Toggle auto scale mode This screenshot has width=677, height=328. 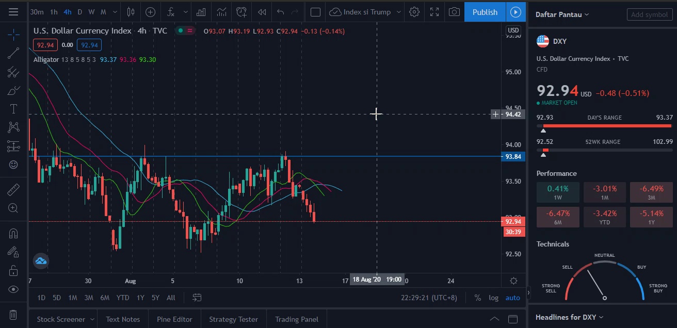tap(512, 298)
